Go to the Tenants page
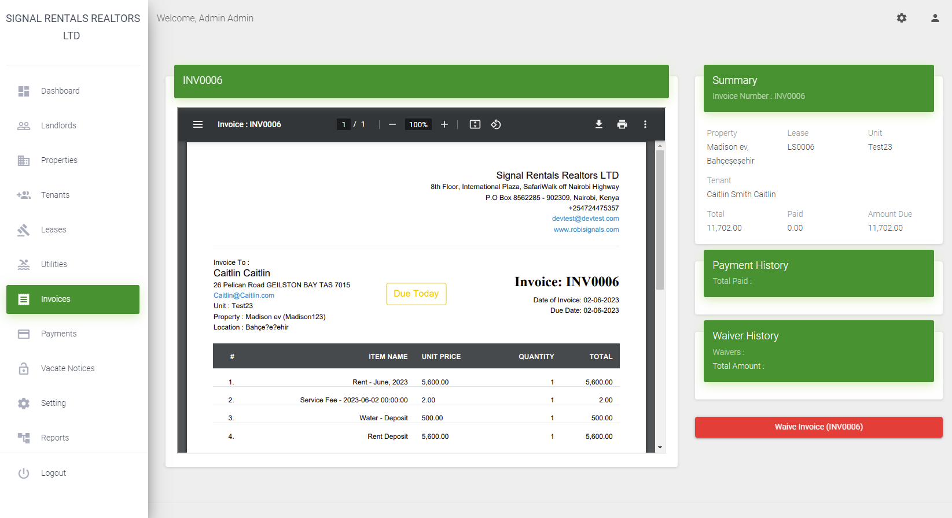The width and height of the screenshot is (952, 518). pos(55,195)
